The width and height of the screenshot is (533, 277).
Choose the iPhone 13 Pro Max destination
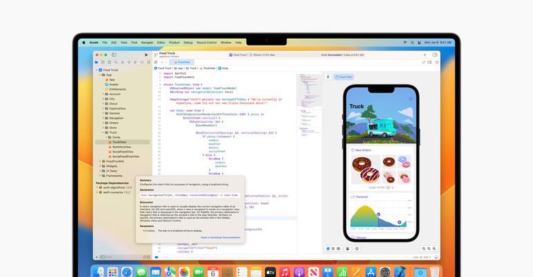click(x=262, y=55)
